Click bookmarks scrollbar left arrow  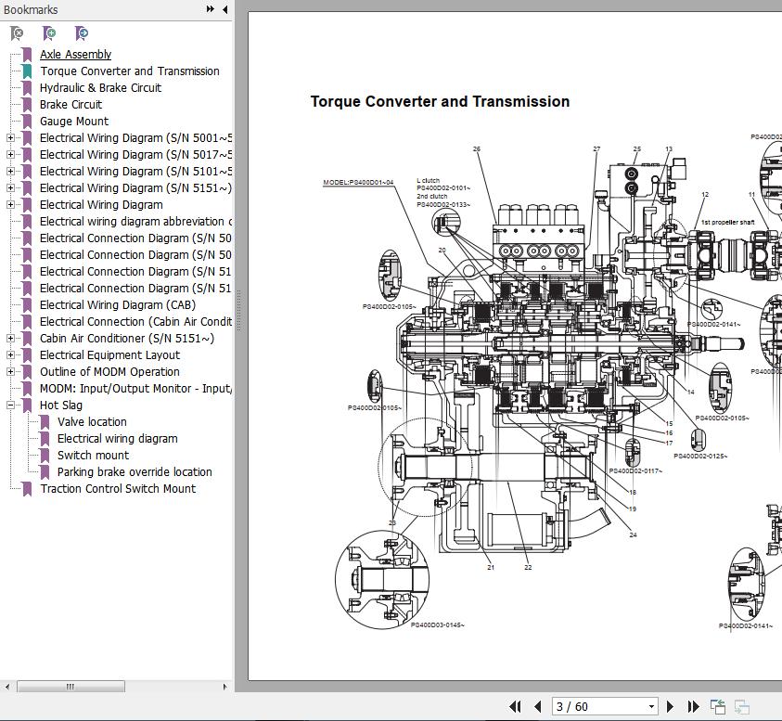[x=7, y=687]
